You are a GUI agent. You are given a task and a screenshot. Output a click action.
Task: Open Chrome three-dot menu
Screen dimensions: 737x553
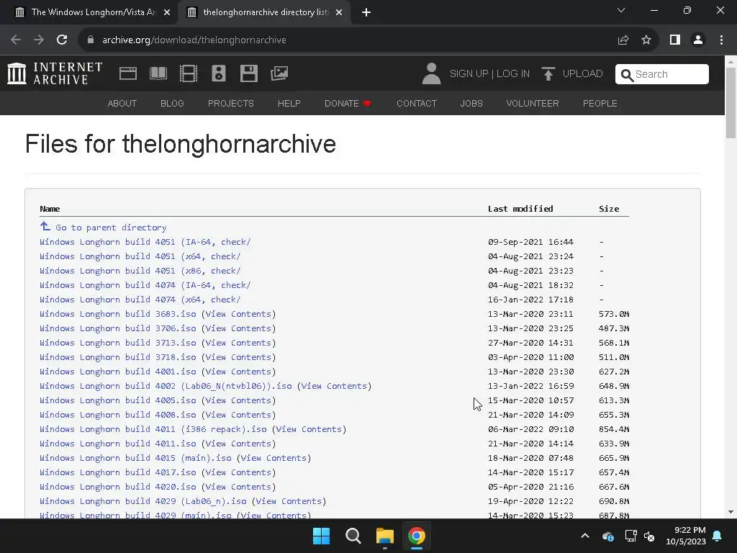coord(721,40)
